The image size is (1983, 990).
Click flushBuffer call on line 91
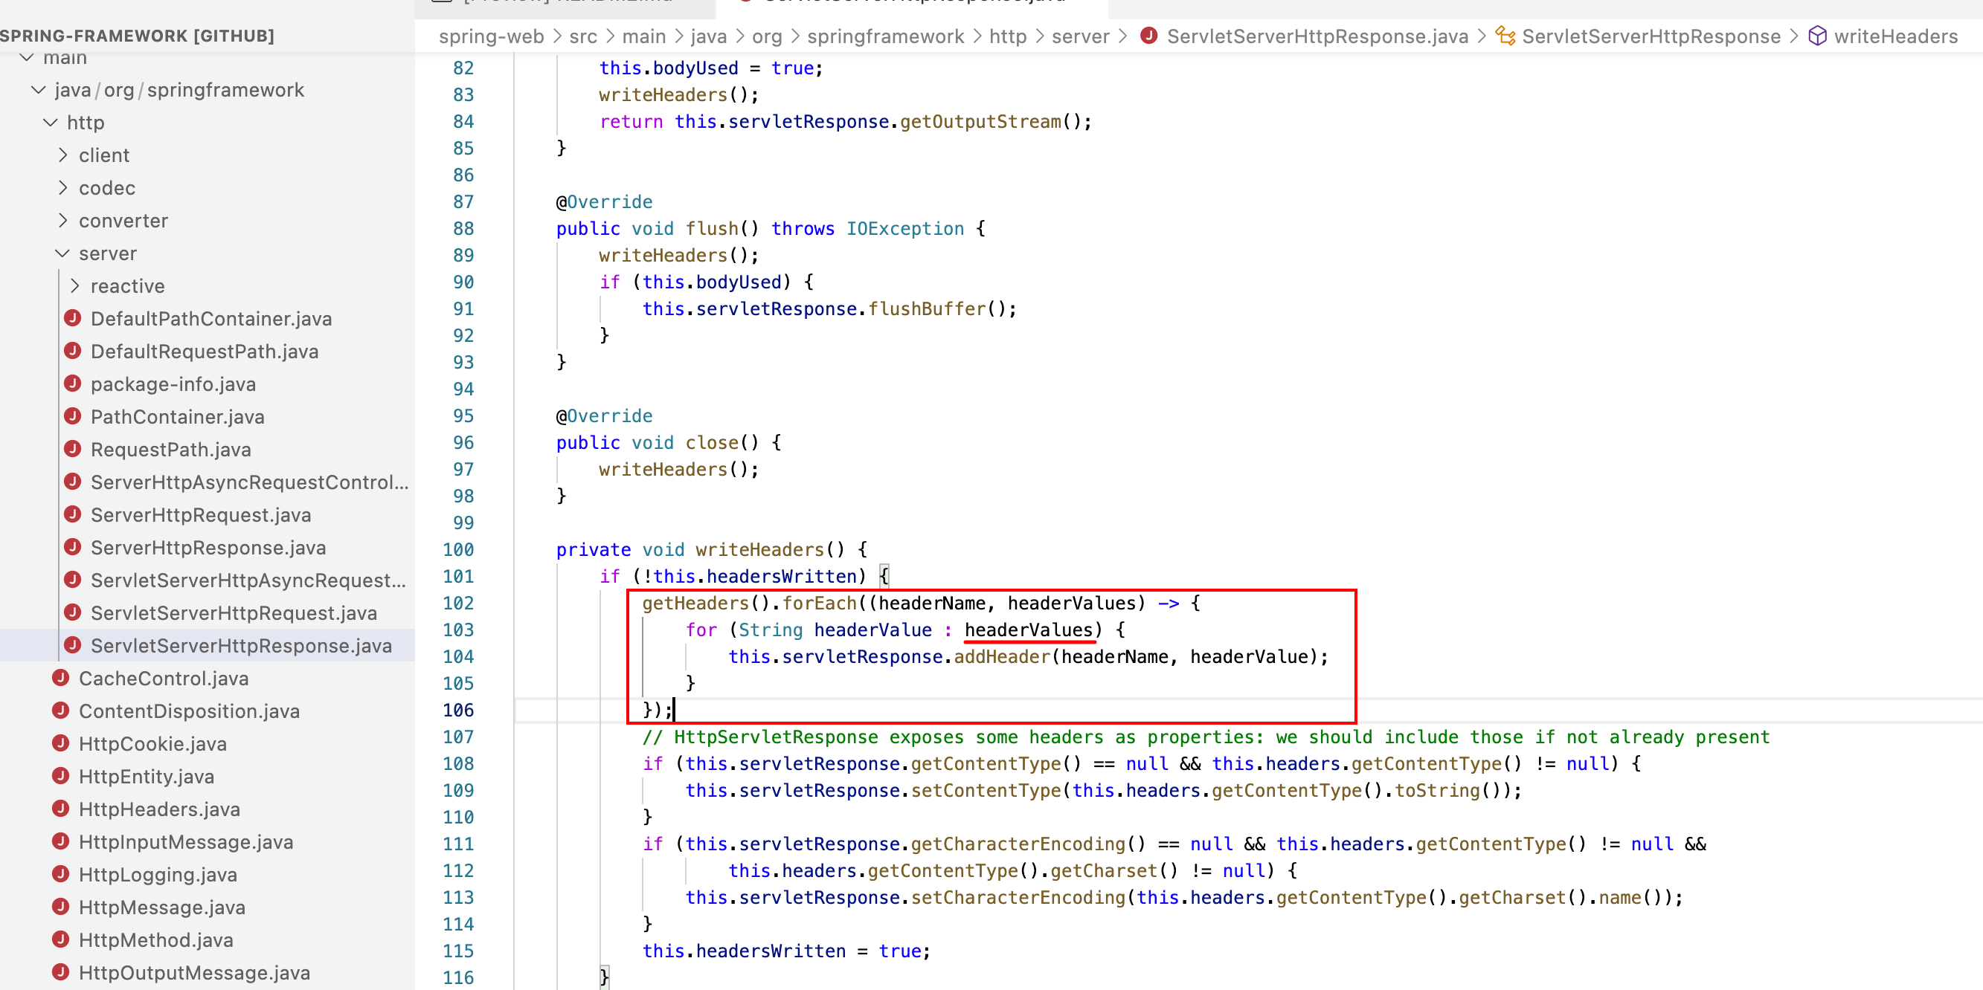point(926,309)
